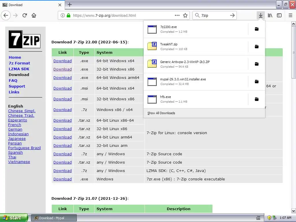Switch language to Japanese
296x222 pixels.
17,138
